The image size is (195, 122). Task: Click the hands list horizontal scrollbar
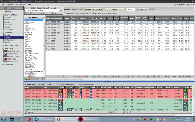[100, 115]
